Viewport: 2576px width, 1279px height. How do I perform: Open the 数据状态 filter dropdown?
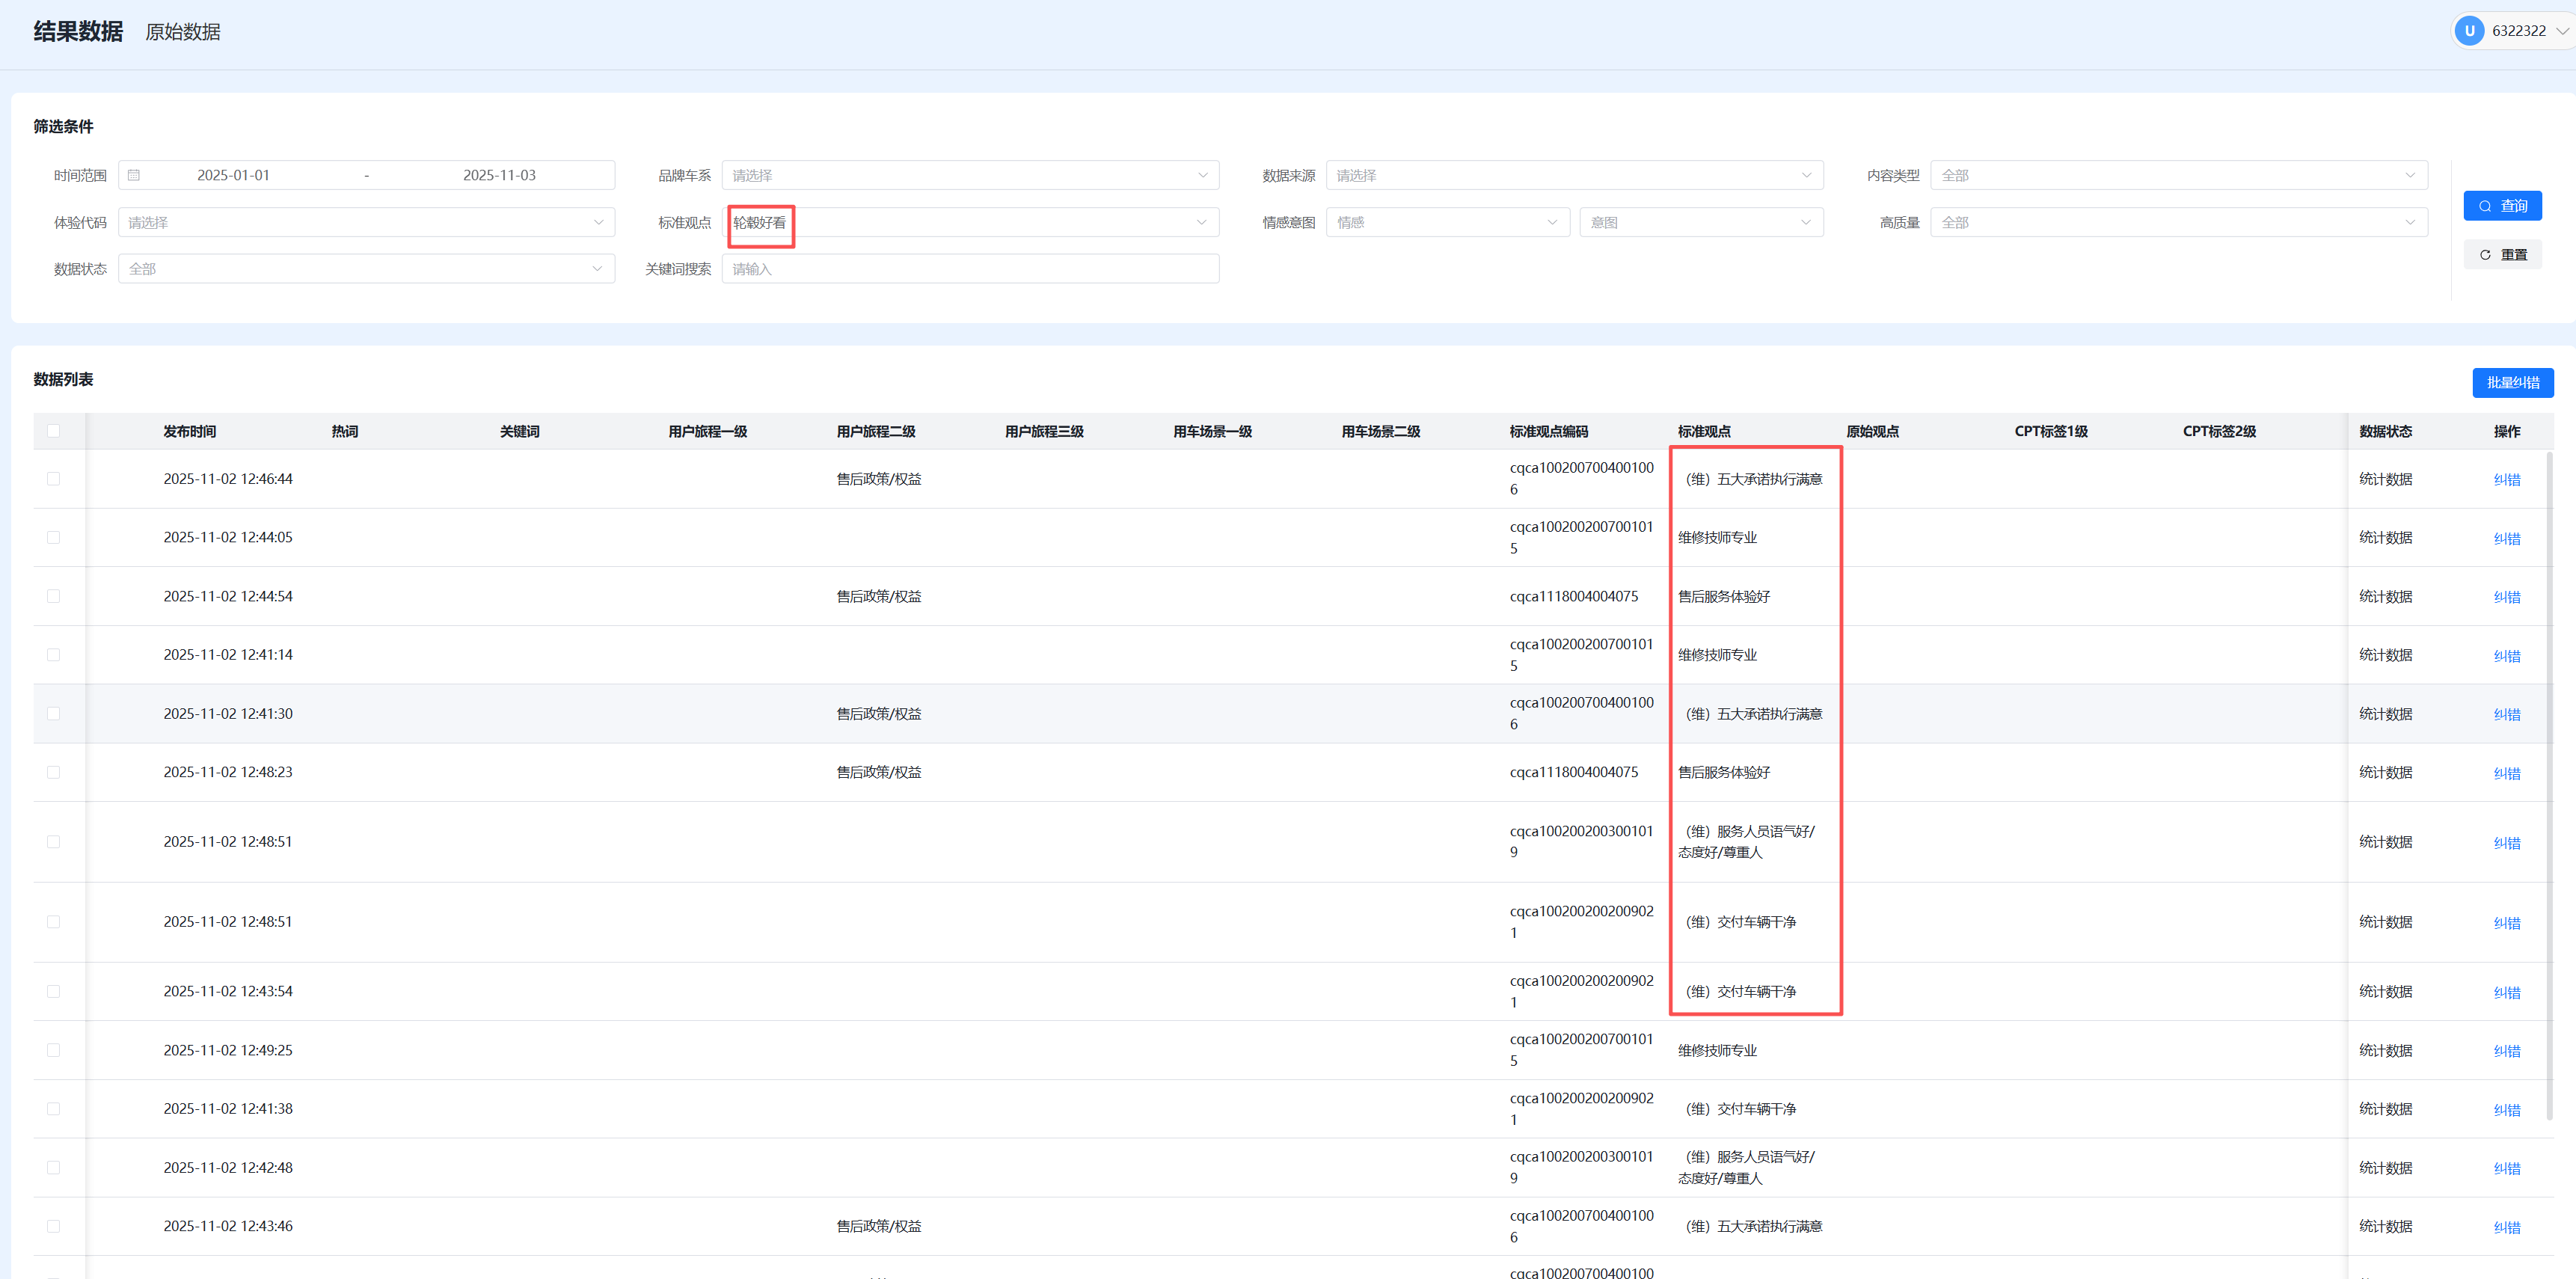(x=366, y=269)
